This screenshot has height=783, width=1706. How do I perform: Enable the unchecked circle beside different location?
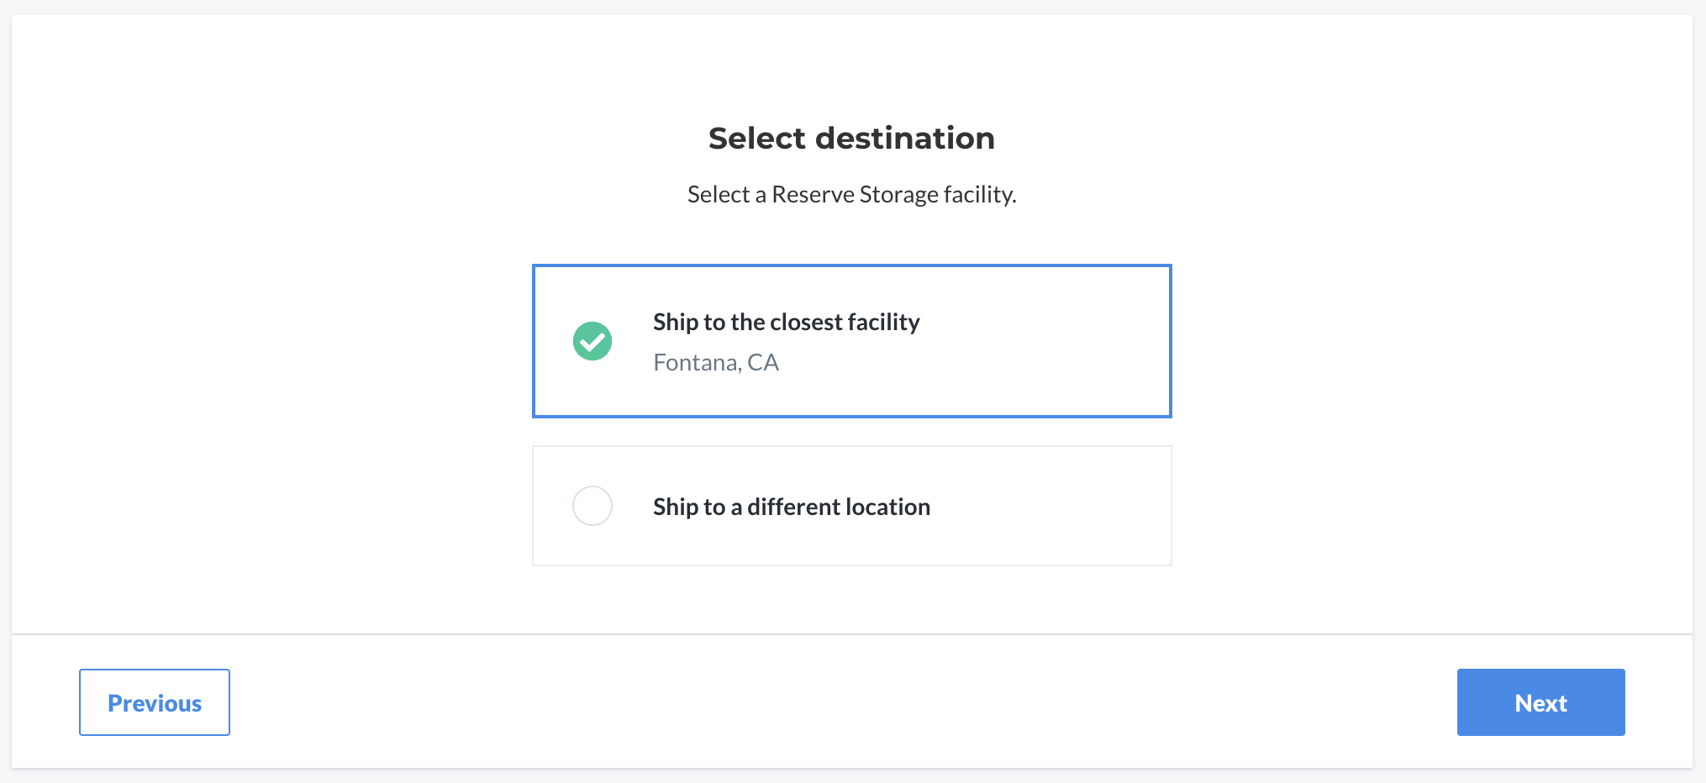(x=592, y=506)
